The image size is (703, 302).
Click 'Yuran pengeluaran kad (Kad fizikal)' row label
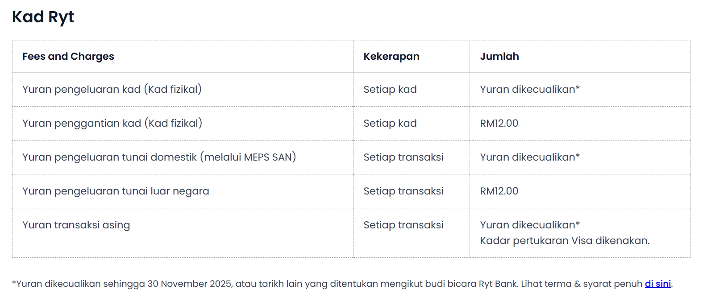112,89
